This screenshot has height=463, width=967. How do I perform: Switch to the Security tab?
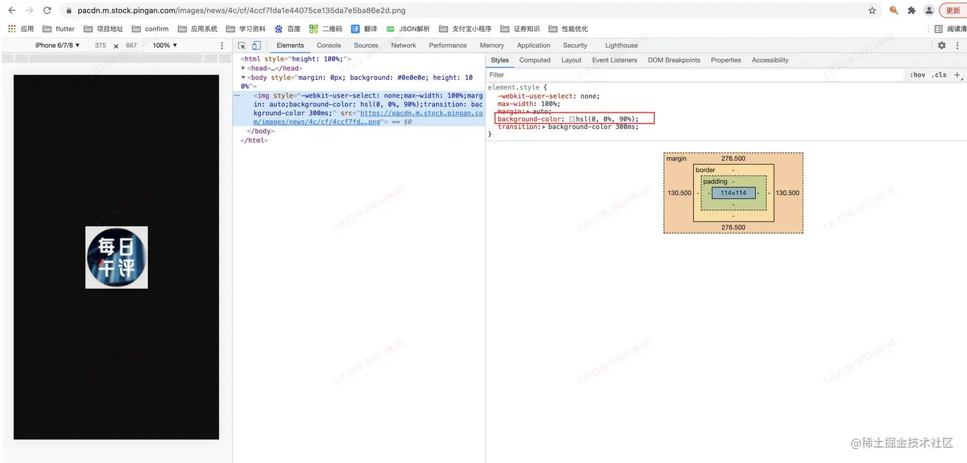(575, 45)
